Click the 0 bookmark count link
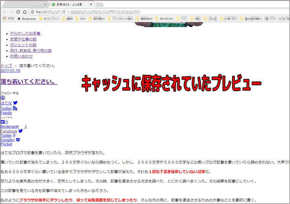This screenshot has width=290, height=204. pyautogui.click(x=6, y=122)
